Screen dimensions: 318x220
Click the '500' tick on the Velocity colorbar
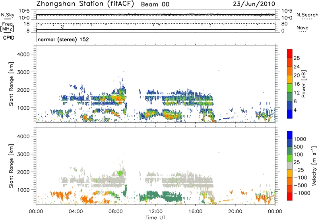tap(299, 147)
